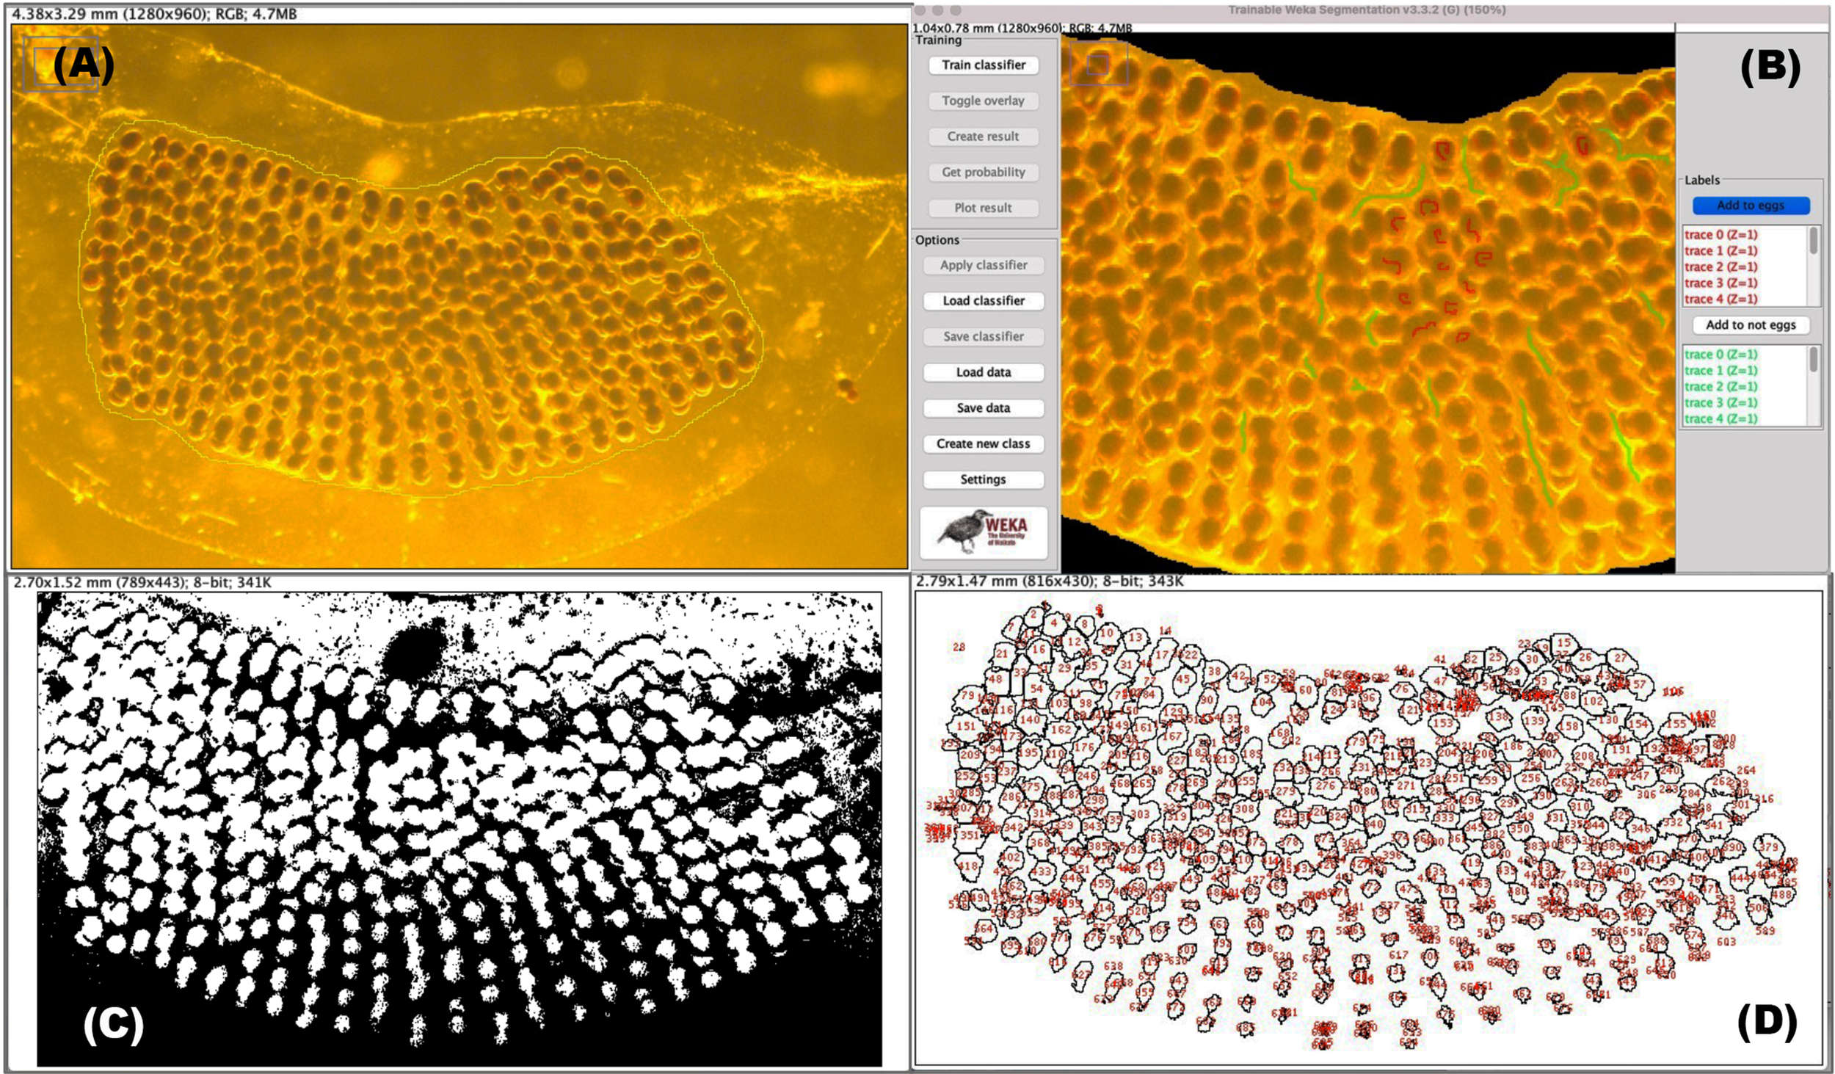
Task: Apply the trained classifier
Action: (984, 266)
